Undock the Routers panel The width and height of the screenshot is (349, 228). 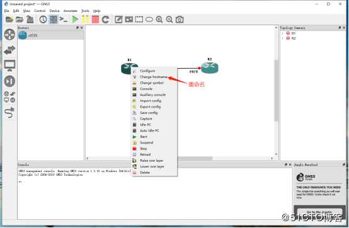77,28
